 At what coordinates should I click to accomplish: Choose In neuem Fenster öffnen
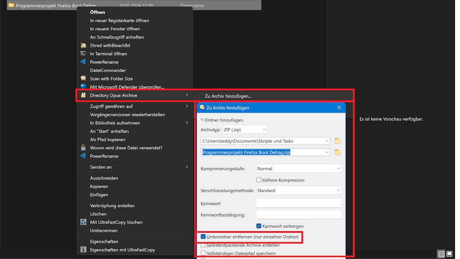tap(115, 29)
